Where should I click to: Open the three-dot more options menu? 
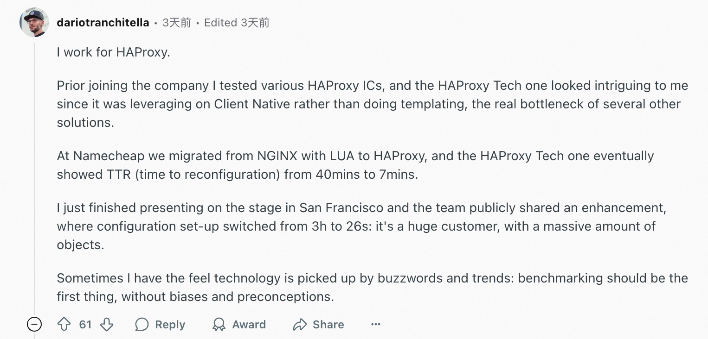click(x=376, y=324)
